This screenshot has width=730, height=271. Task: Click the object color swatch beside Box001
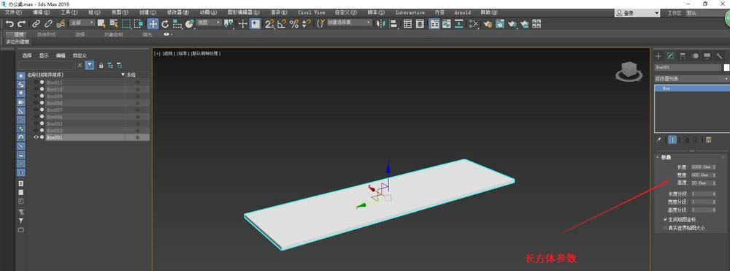[x=726, y=67]
